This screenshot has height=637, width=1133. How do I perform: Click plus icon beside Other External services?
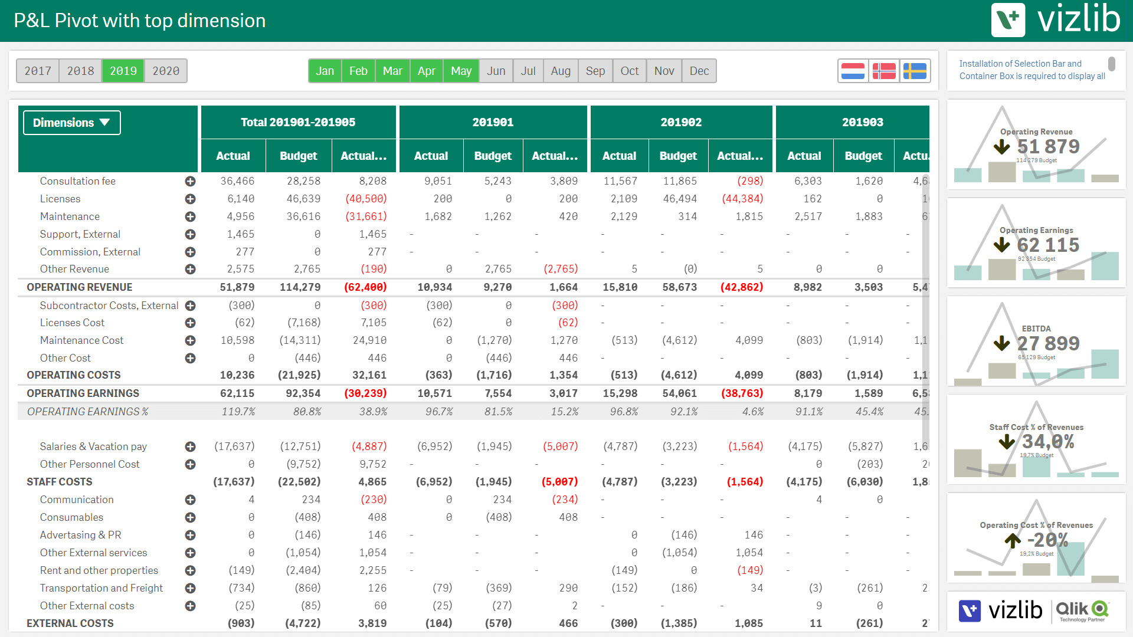[190, 553]
